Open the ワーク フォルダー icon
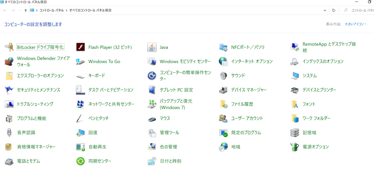Screen dimensions: 374x169 [x=295, y=118]
